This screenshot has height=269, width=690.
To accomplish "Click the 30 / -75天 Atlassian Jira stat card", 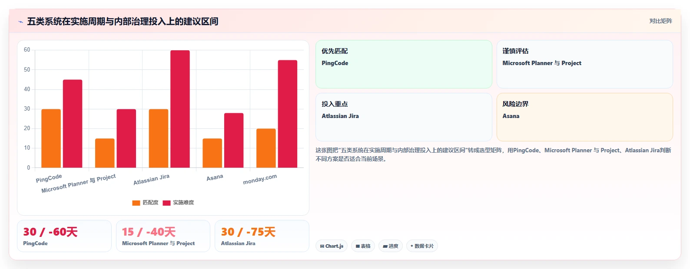I will tap(262, 236).
